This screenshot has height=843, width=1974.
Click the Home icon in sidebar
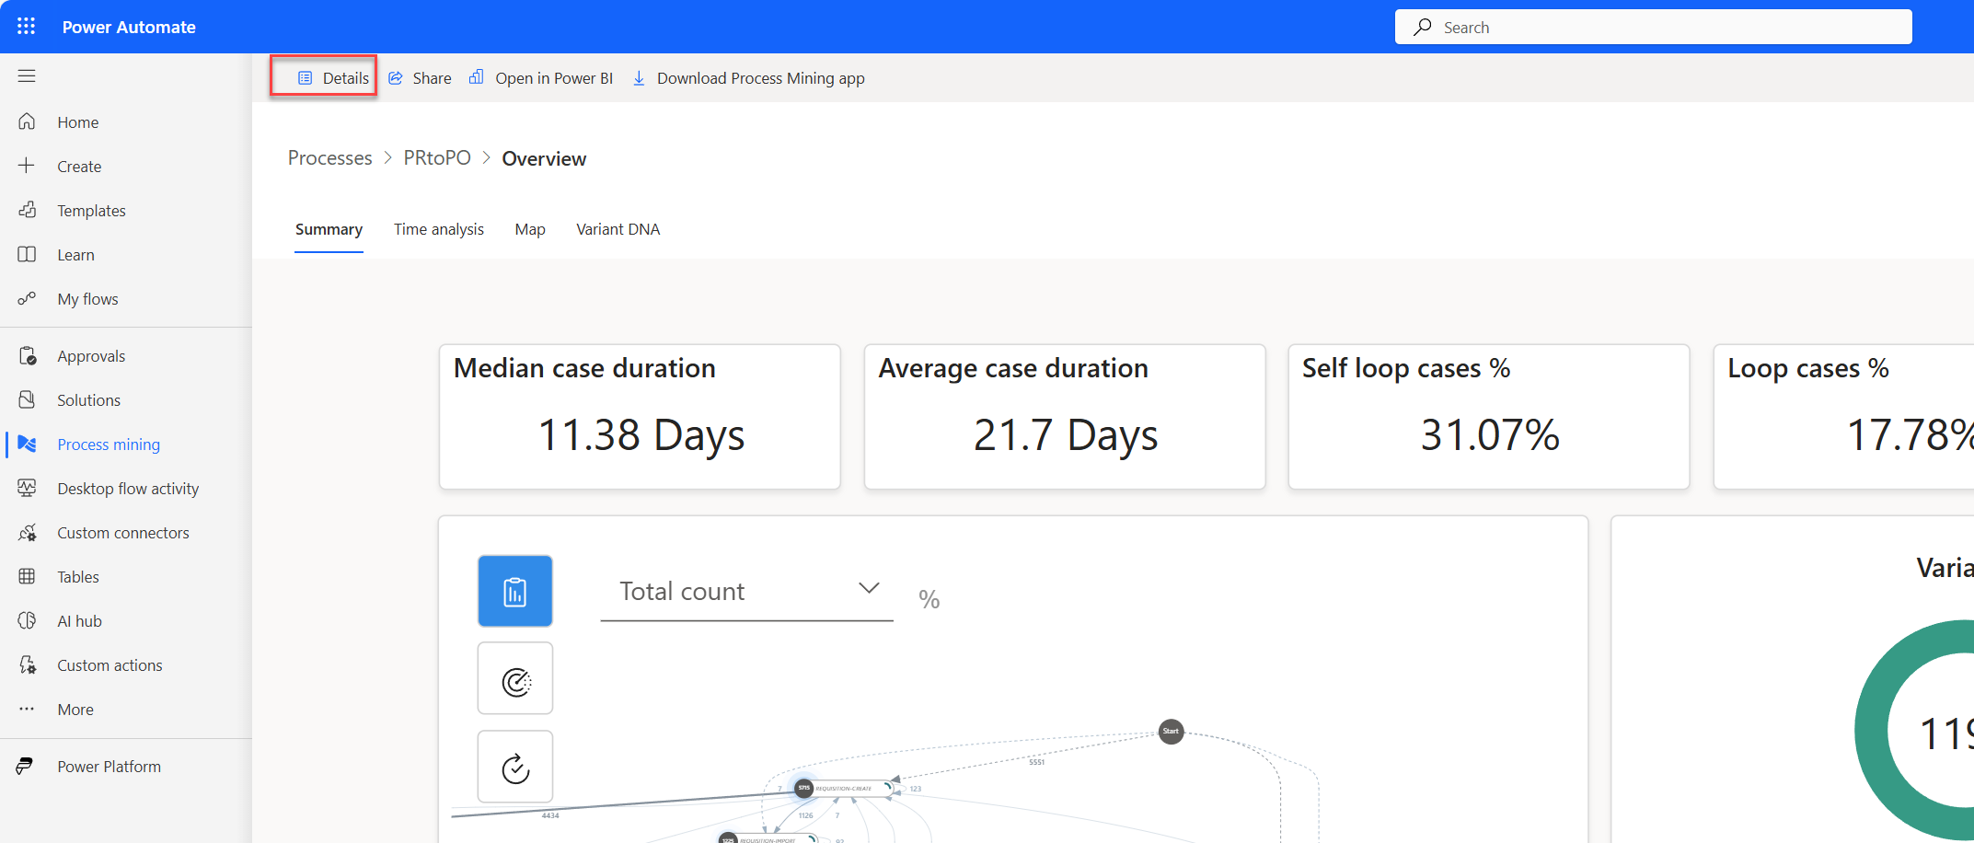pyautogui.click(x=27, y=121)
